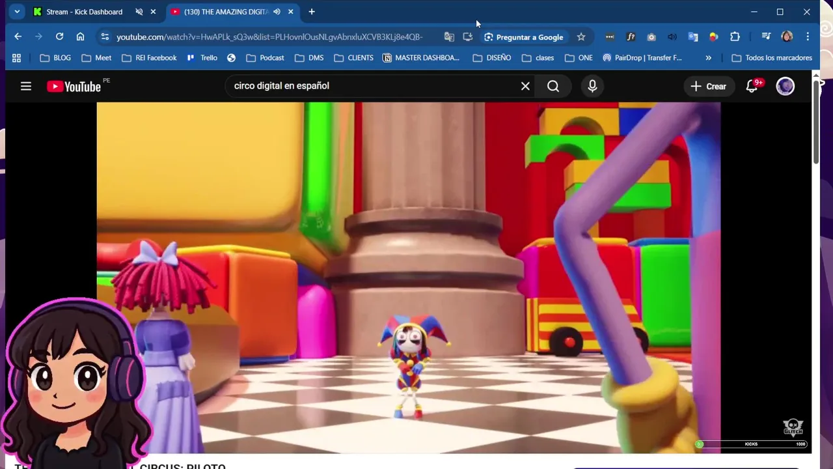Viewport: 833px width, 469px height.
Task: Open a new browser tab
Action: (x=312, y=12)
